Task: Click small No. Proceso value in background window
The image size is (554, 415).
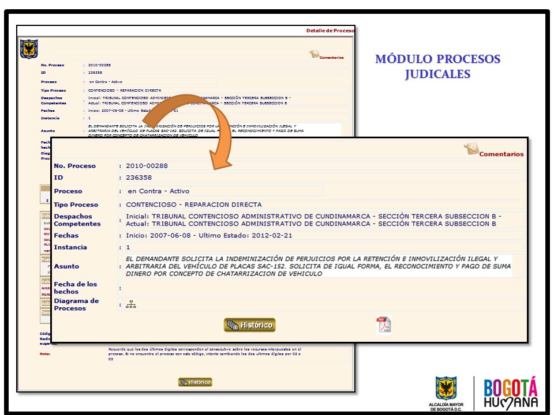Action: [x=99, y=65]
